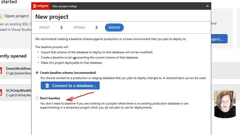Click Open project heading in background window
Viewport: 240px width, 135px height.
(x=16, y=16)
